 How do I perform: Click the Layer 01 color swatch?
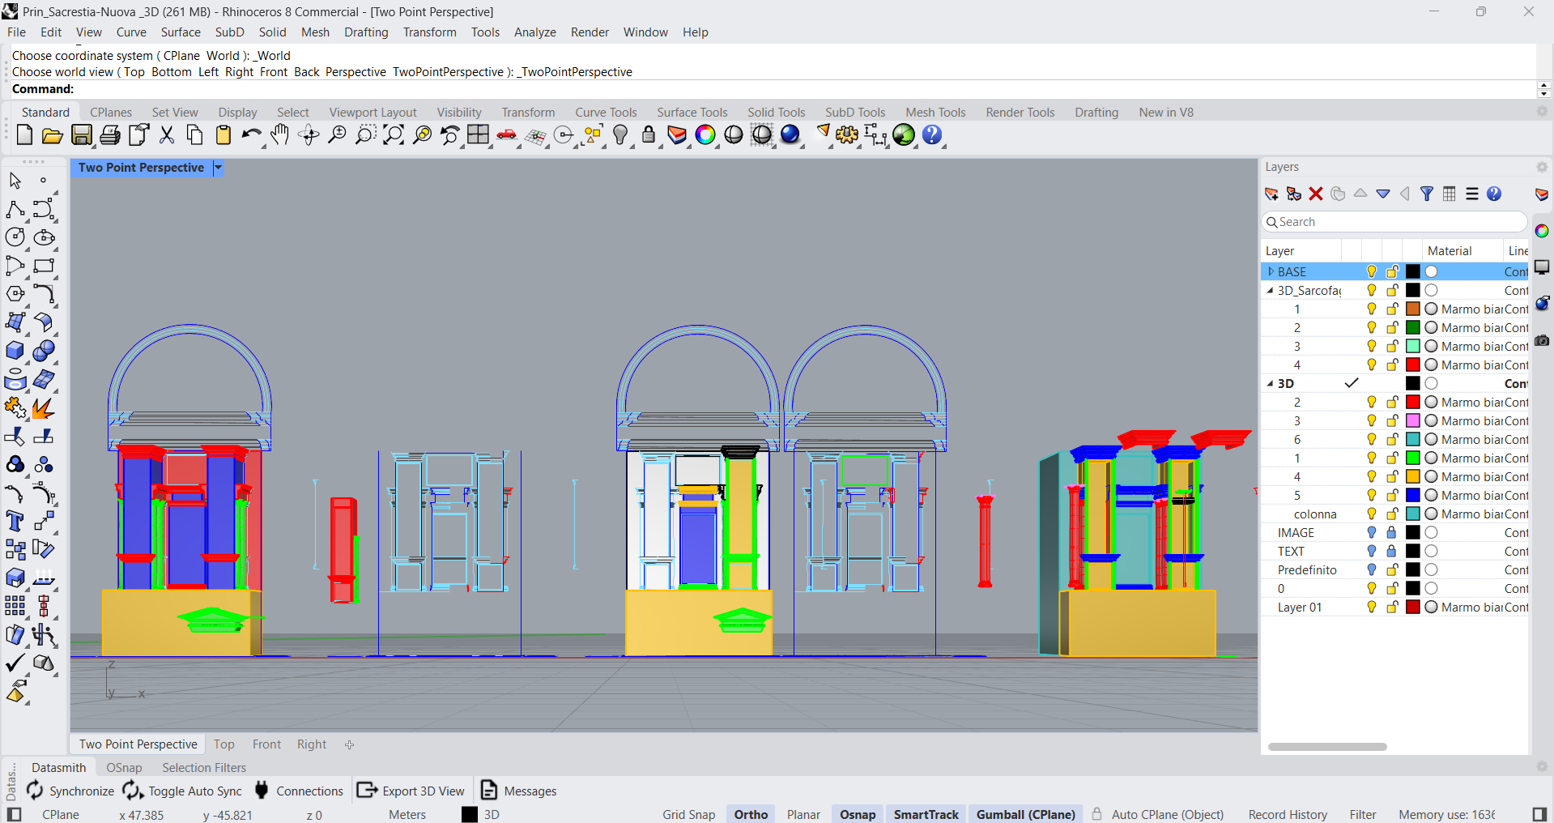pos(1413,608)
